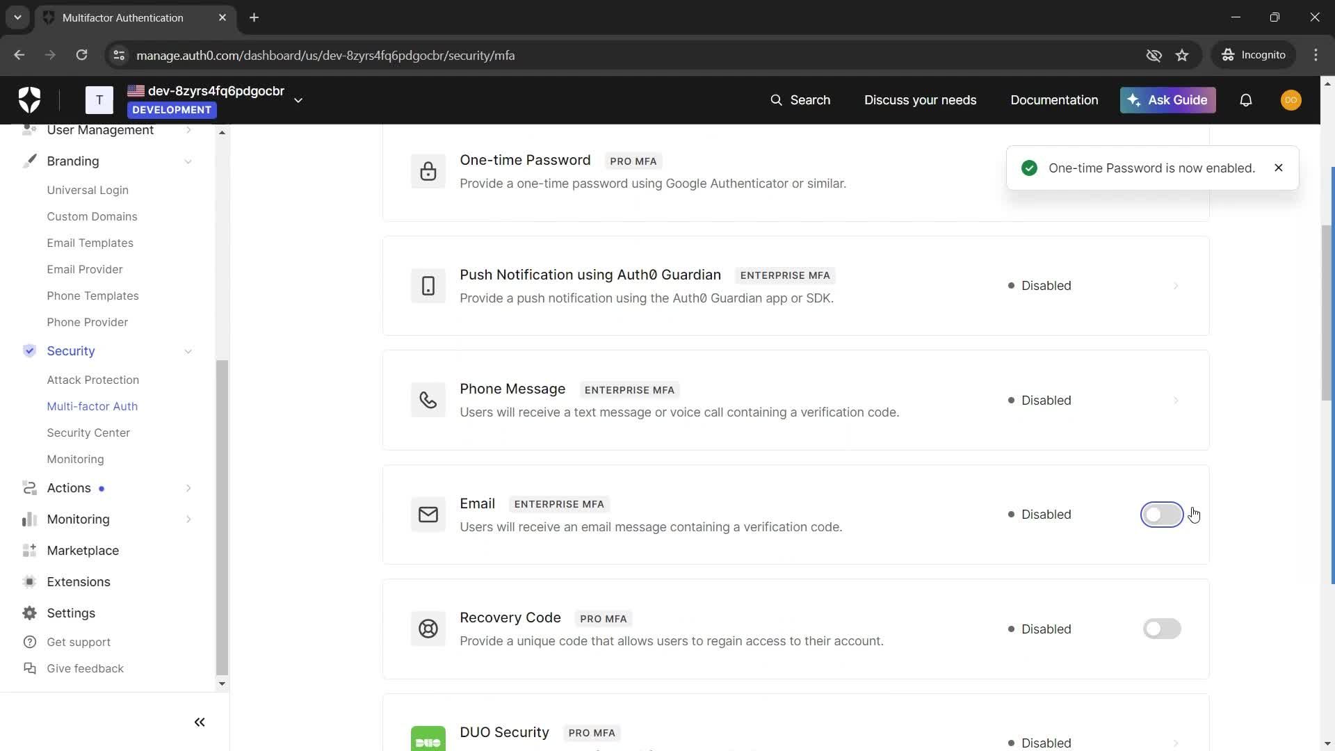Click the DUO Security green logo
The height and width of the screenshot is (751, 1335).
[x=428, y=738]
